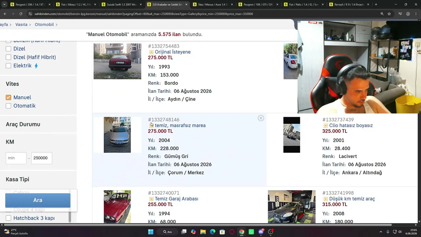Toggle the Dizel fuel checkbox
This screenshot has width=421, height=237.
[9, 49]
